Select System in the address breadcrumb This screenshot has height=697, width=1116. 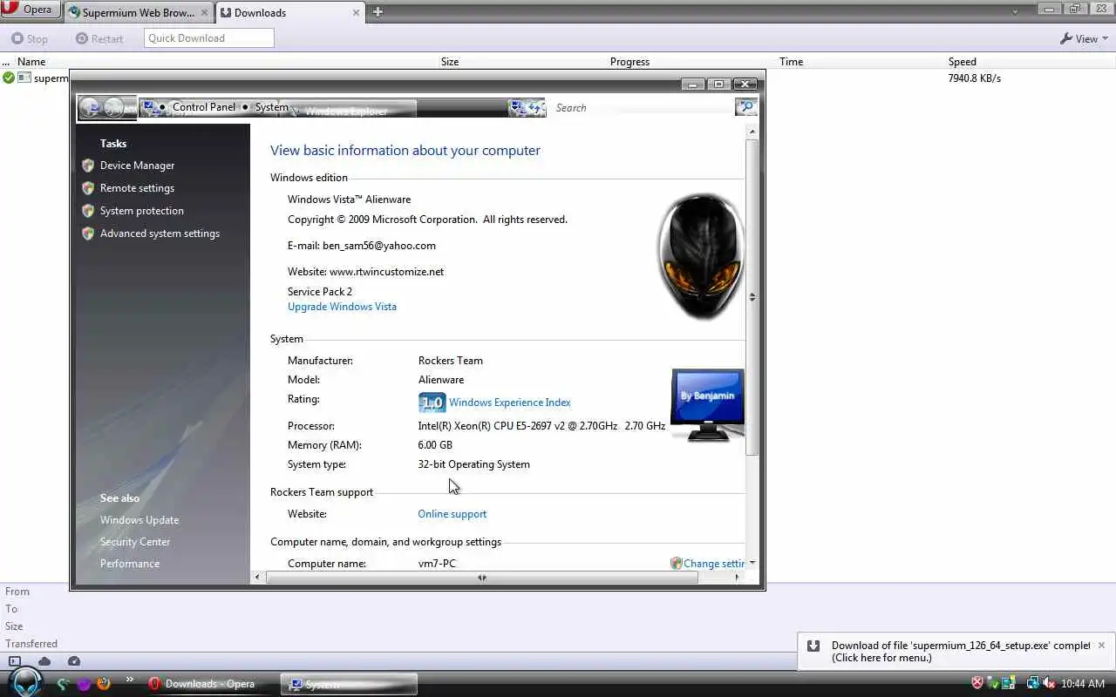[271, 107]
